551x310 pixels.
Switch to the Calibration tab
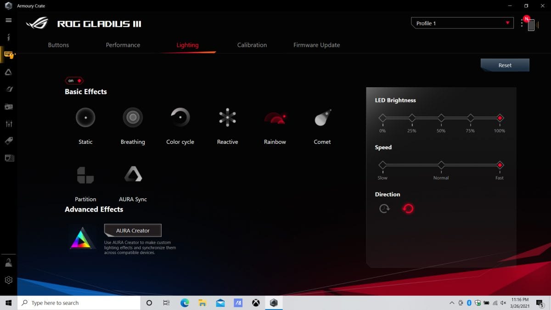click(x=252, y=45)
